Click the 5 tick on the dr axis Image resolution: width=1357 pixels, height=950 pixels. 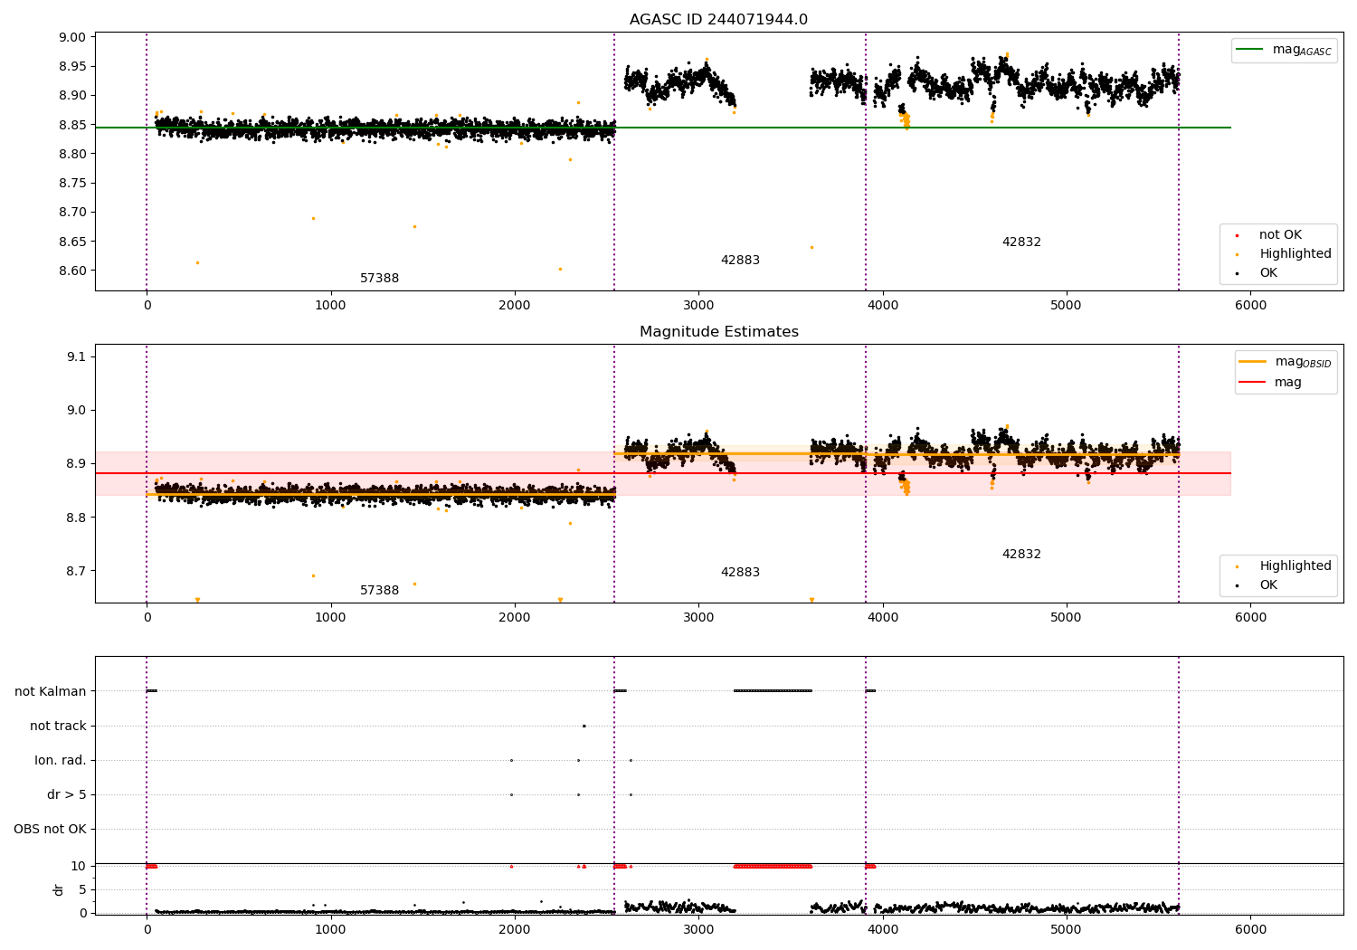tap(83, 890)
